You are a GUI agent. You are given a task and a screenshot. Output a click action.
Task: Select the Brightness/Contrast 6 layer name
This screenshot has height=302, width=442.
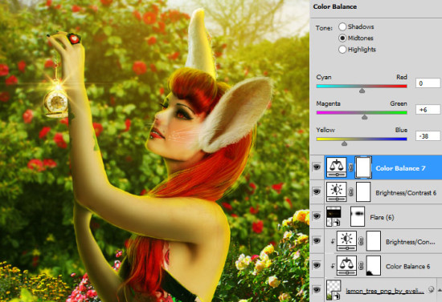pyautogui.click(x=406, y=193)
